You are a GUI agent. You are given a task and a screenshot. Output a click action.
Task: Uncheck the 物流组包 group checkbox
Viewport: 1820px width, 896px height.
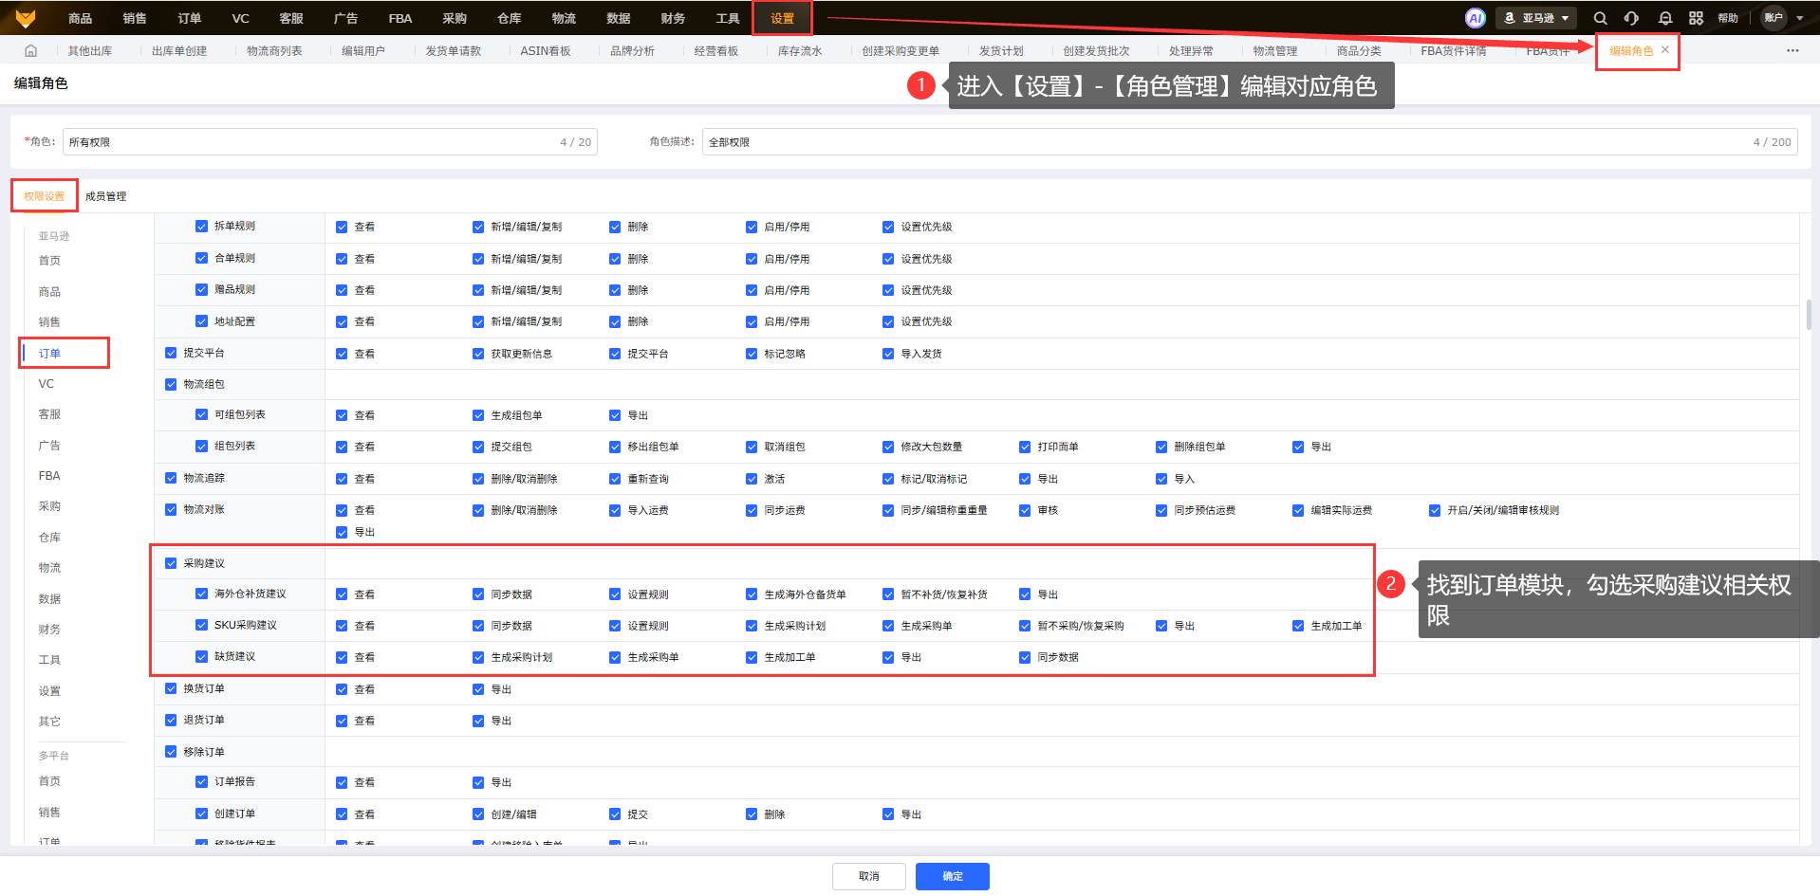pyautogui.click(x=171, y=384)
